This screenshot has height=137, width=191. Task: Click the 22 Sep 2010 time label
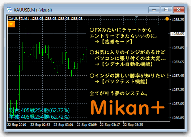point(17,125)
